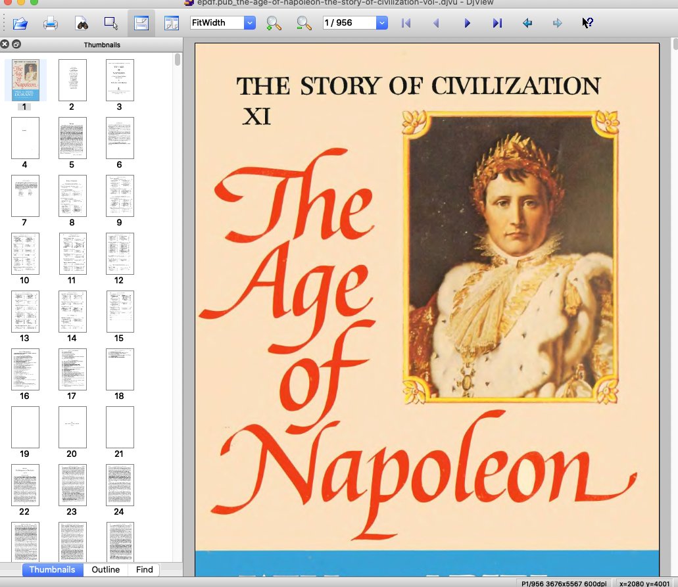Select page 5 thumbnail
Image resolution: width=678 pixels, height=587 pixels.
point(72,138)
